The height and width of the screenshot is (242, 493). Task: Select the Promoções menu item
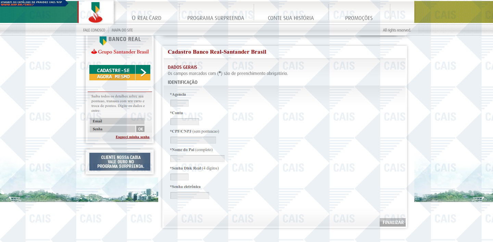pos(358,18)
